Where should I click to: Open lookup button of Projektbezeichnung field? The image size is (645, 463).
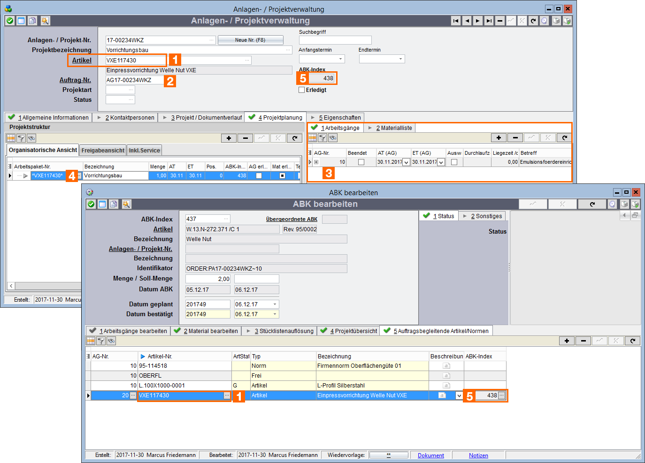(x=288, y=50)
